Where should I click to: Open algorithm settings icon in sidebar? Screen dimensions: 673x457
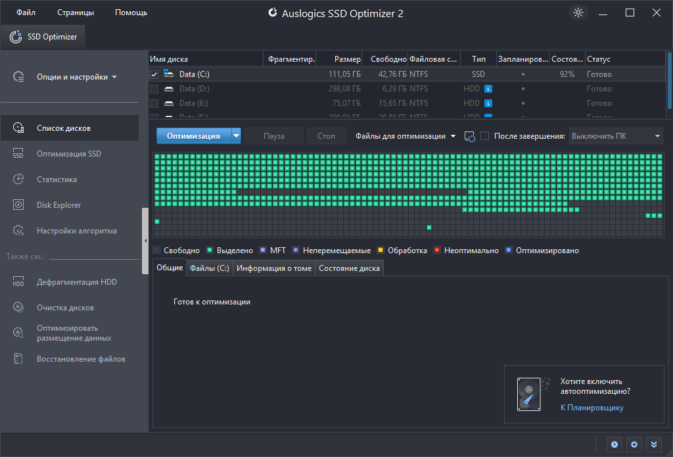[x=18, y=231]
